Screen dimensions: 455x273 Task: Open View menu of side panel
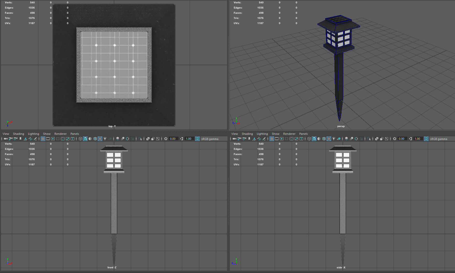point(234,134)
